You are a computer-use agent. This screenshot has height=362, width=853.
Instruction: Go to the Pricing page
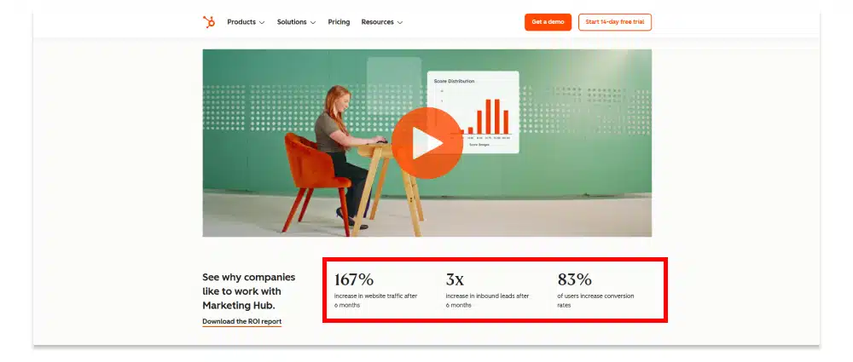click(x=339, y=22)
